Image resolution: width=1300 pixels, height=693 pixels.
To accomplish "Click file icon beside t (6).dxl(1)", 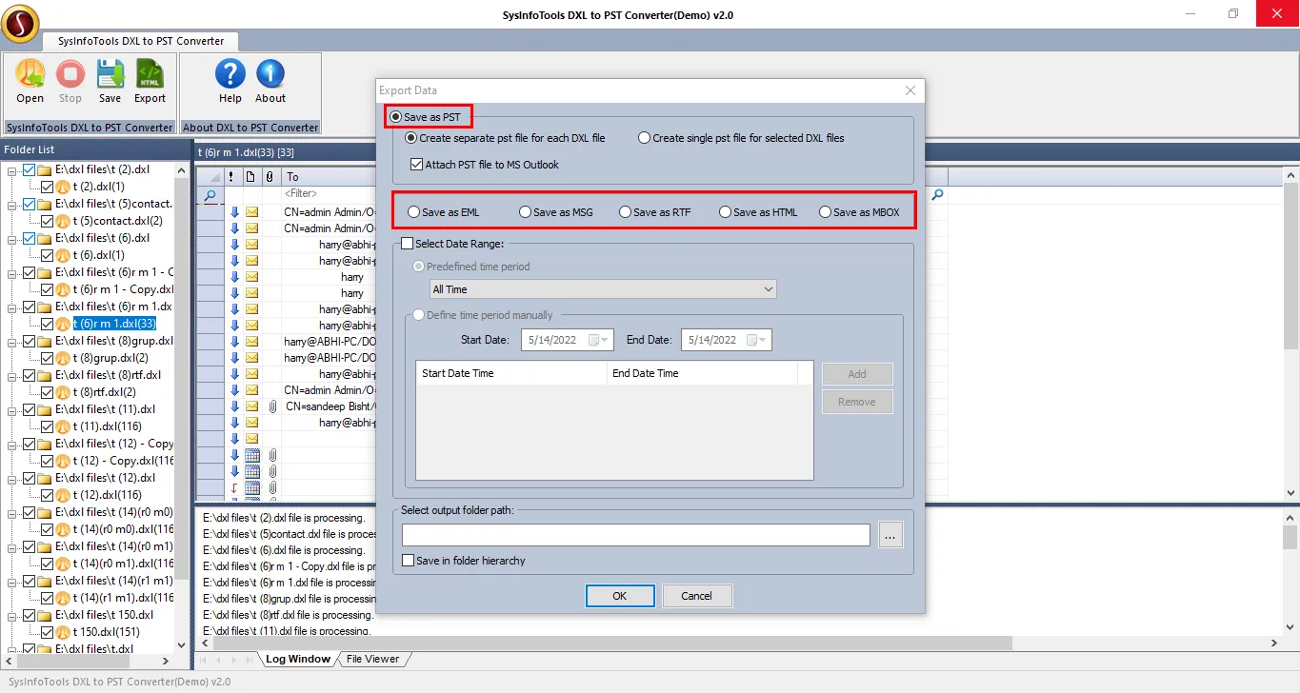I will [63, 255].
